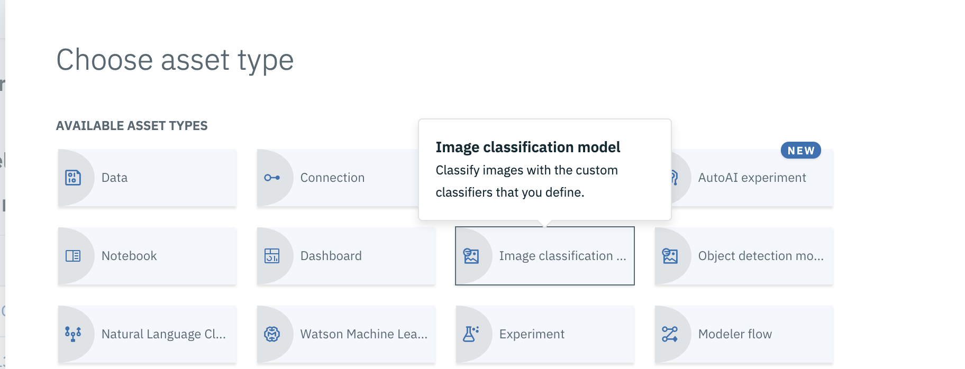Click the NEW badge on AutoAI

point(800,151)
